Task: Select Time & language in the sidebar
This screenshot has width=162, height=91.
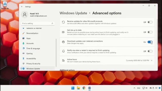Action: tap(38, 48)
